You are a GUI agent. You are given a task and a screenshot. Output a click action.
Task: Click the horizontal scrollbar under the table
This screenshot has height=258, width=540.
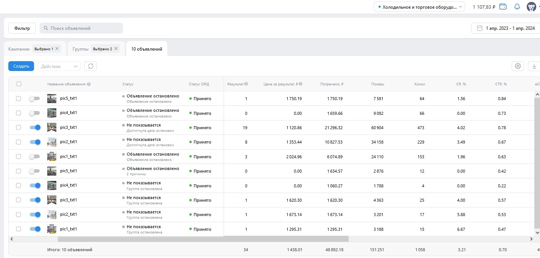pyautogui.click(x=203, y=239)
